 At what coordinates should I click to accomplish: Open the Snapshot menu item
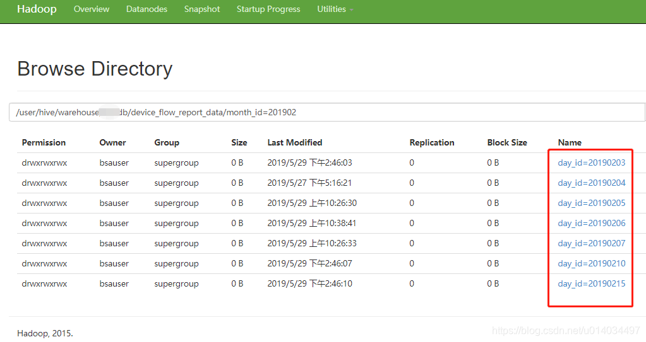click(202, 9)
